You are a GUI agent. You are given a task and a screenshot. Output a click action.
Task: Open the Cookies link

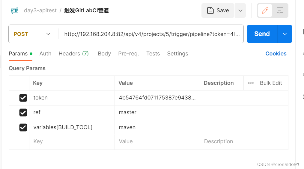coord(276,54)
